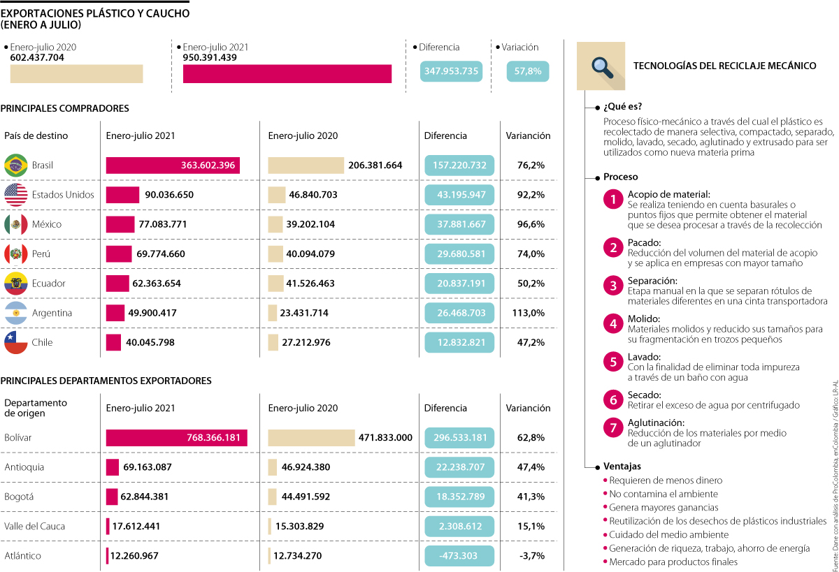
Task: Click step 1 Acopio de material circle
Action: coord(613,200)
